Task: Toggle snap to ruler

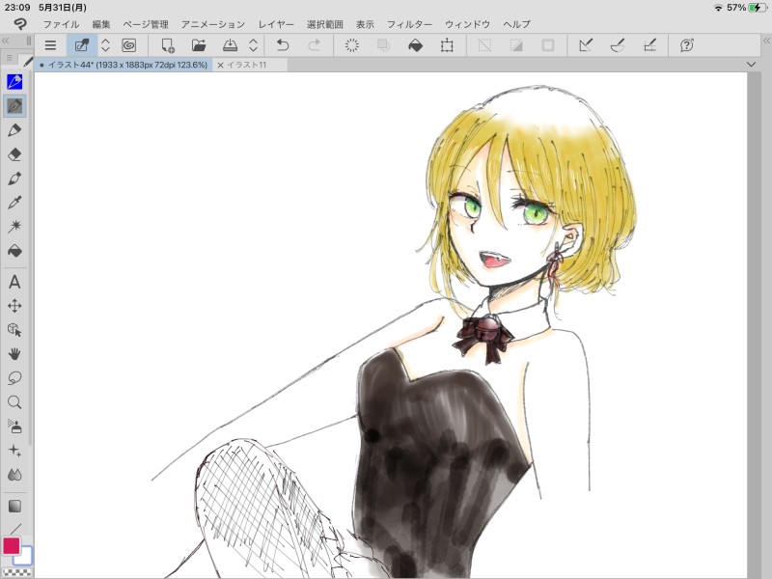Action: pyautogui.click(x=586, y=45)
